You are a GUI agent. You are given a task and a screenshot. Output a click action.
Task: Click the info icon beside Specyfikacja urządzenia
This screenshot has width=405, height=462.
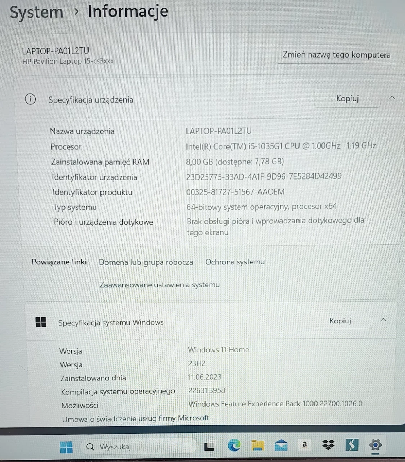point(30,99)
